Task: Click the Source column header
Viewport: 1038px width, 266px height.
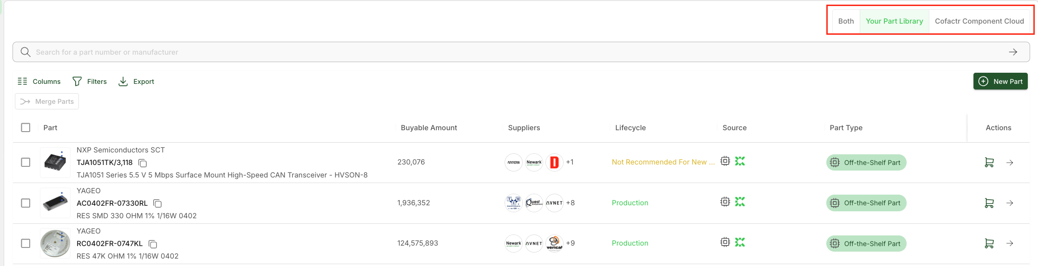Action: pos(734,127)
